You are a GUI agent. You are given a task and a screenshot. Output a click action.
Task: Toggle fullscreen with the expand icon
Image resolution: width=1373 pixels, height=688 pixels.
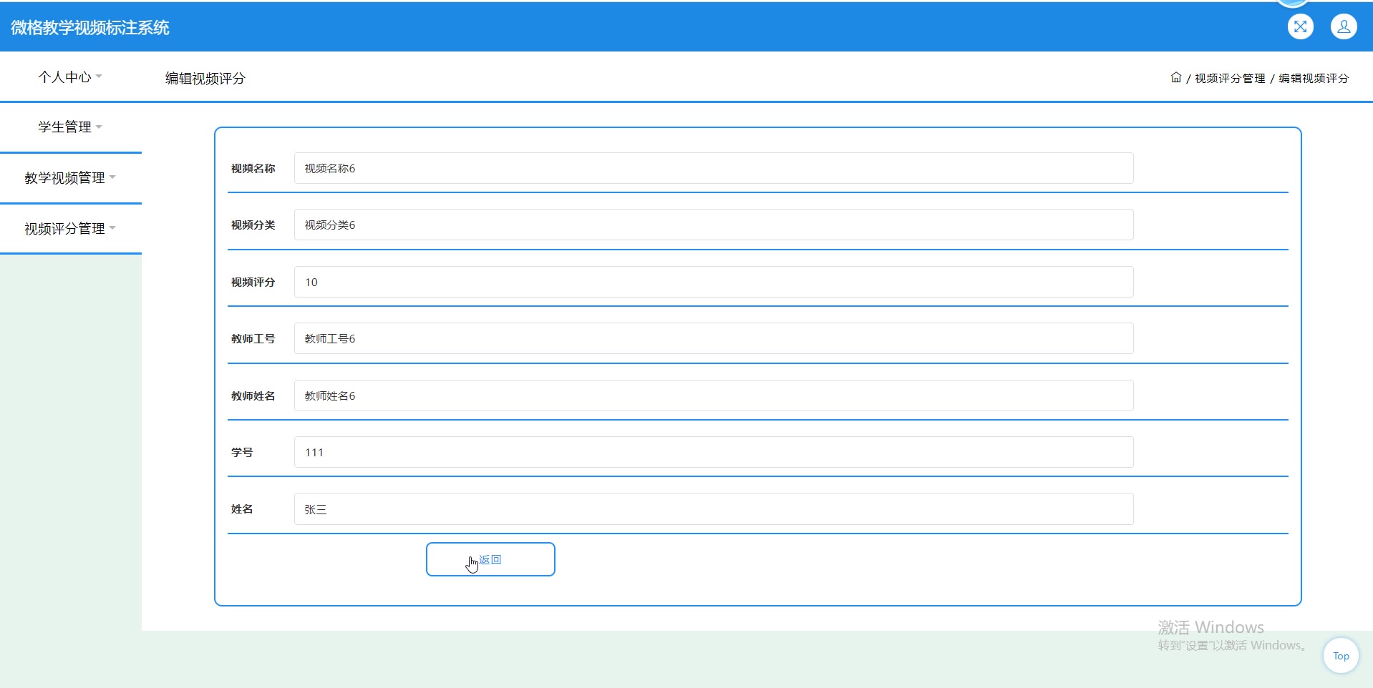tap(1300, 27)
